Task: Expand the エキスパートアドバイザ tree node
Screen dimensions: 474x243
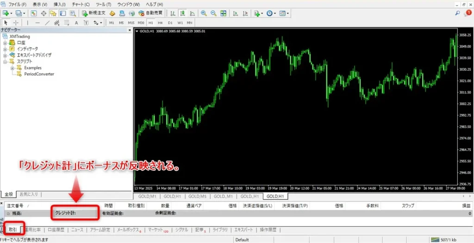Action: [x=5, y=55]
